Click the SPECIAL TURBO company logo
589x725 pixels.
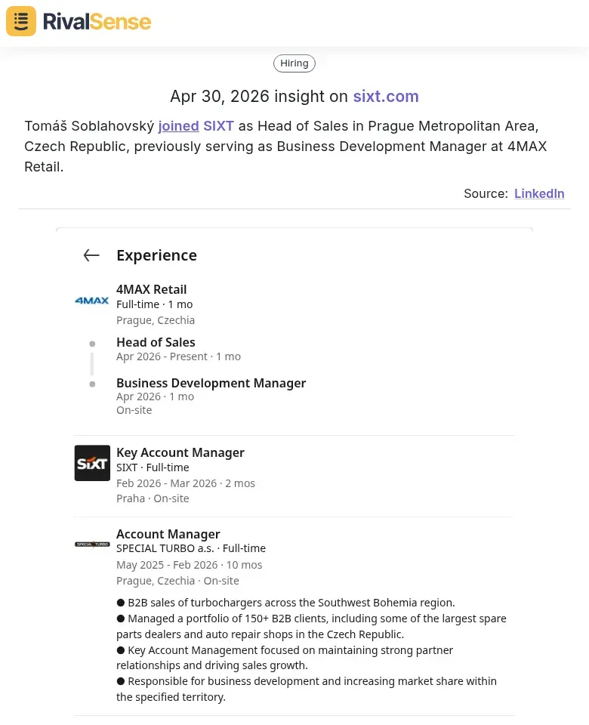(92, 545)
